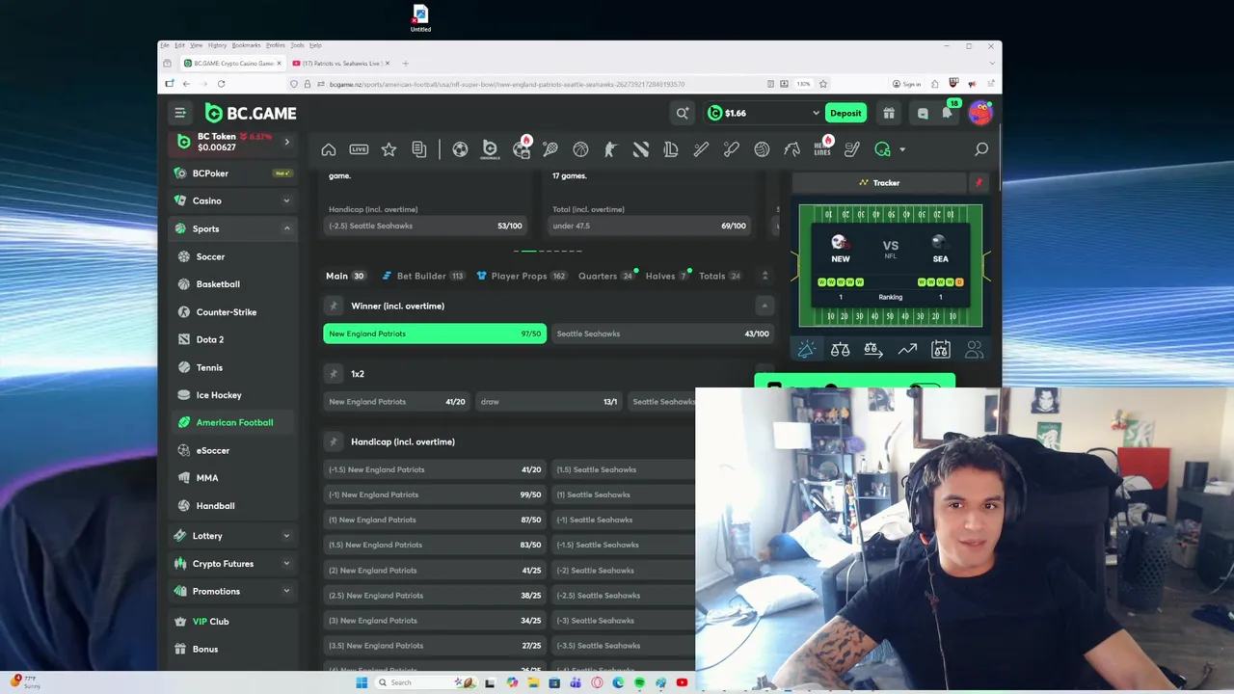Expand the Casino sidebar section
Screen dimensions: 1234x694
click(x=286, y=200)
